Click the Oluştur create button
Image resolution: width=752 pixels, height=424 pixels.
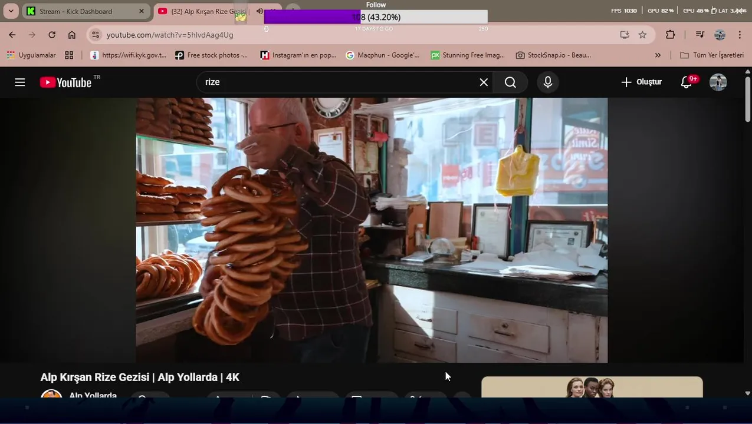point(641,82)
